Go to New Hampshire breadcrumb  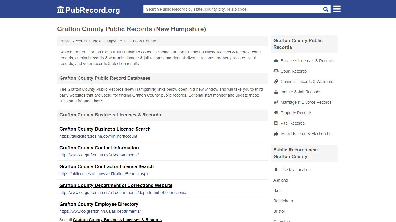tap(108, 41)
